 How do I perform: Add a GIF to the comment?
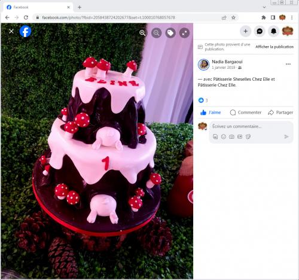coord(240,136)
